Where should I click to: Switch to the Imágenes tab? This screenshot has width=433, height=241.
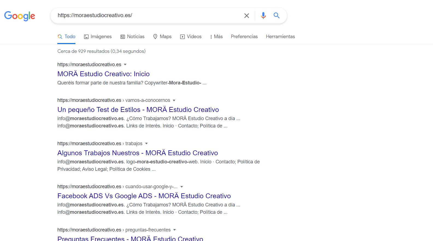pos(98,36)
